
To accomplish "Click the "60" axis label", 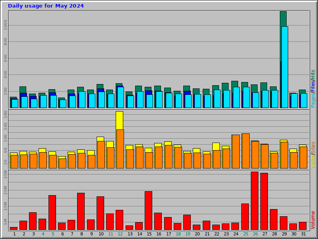I will coord(5,151).
